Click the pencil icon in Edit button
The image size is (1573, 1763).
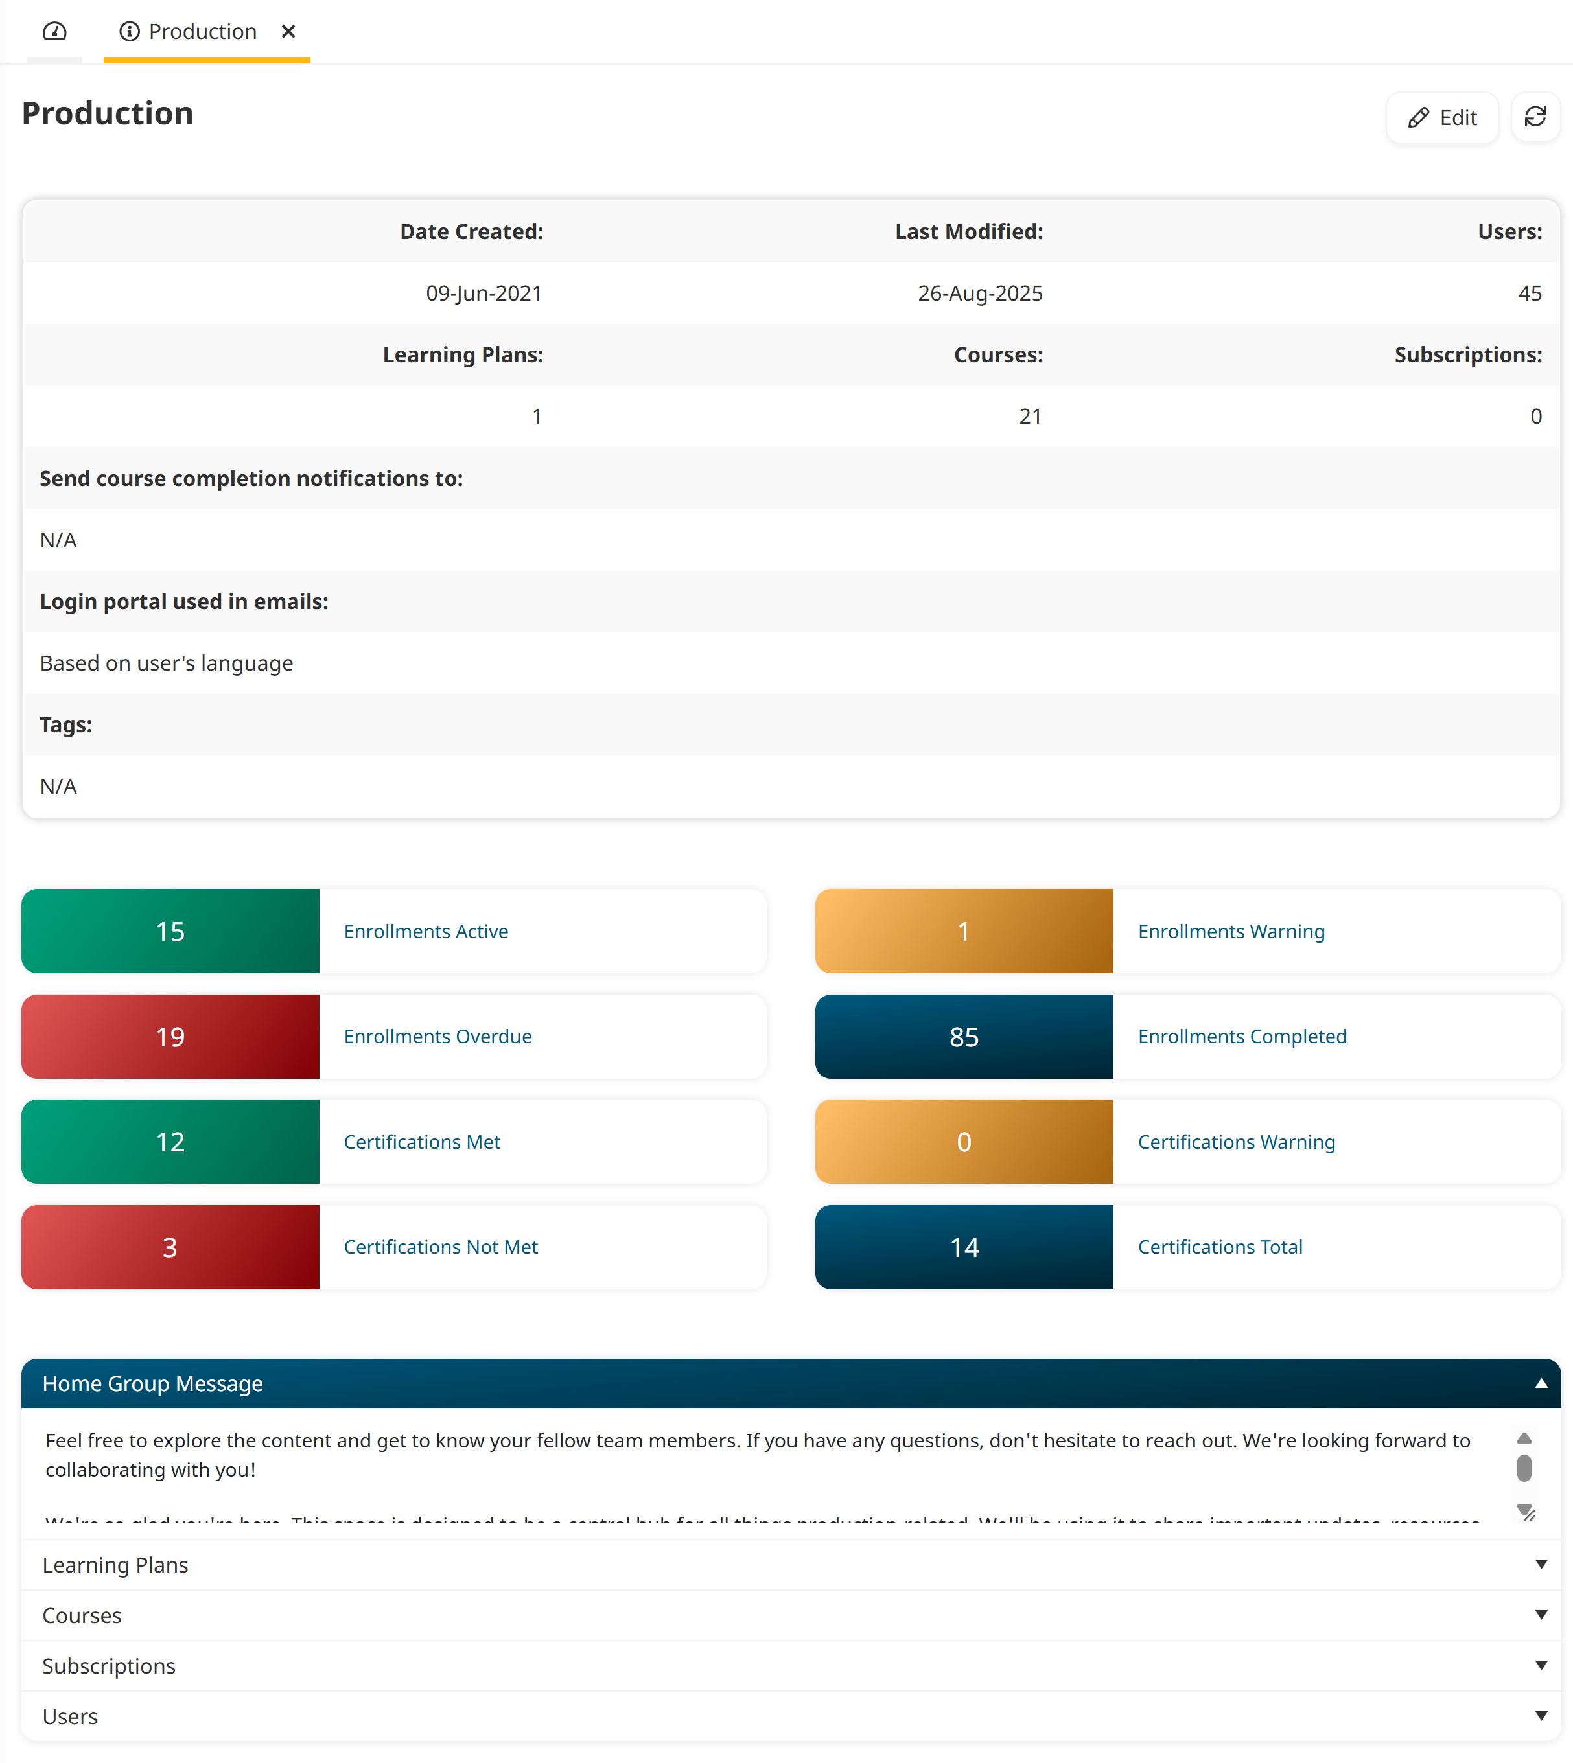[1418, 117]
